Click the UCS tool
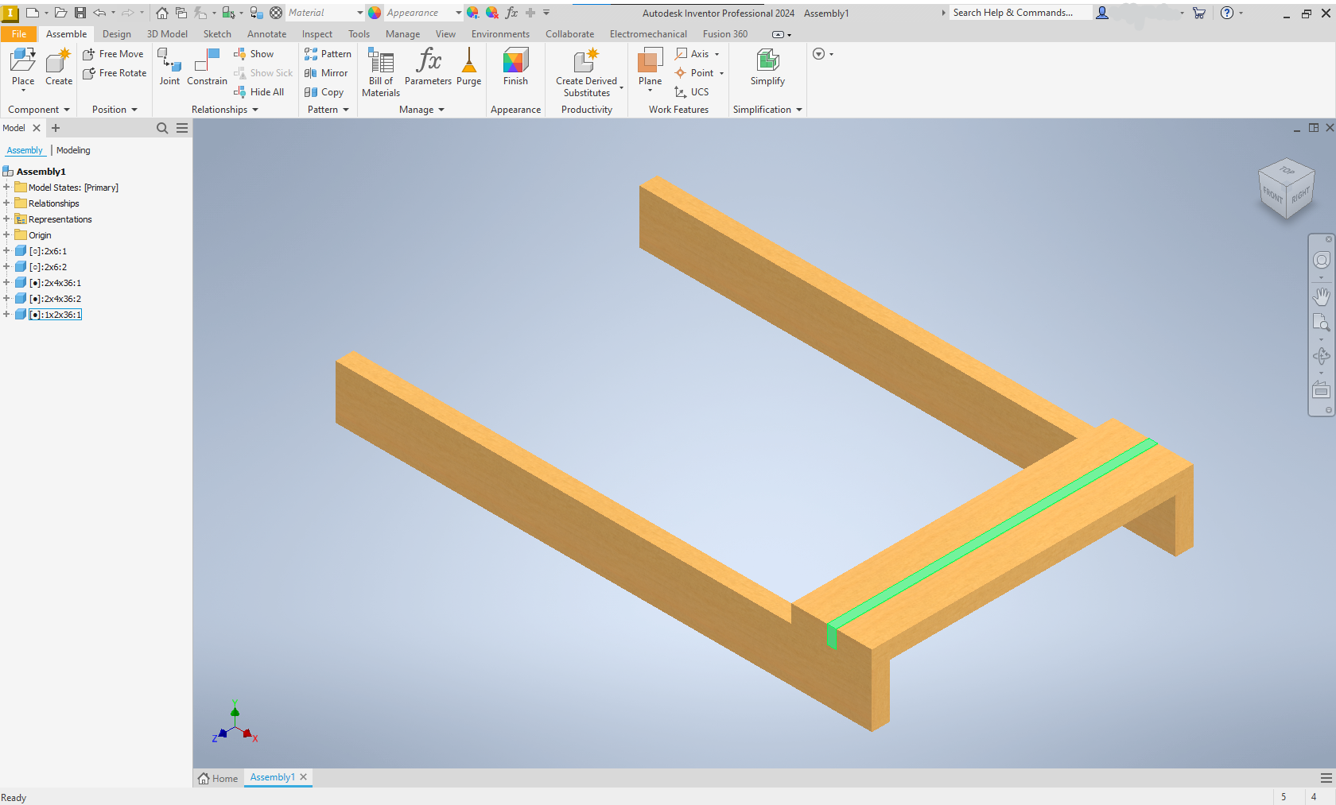This screenshot has width=1336, height=805. click(692, 92)
